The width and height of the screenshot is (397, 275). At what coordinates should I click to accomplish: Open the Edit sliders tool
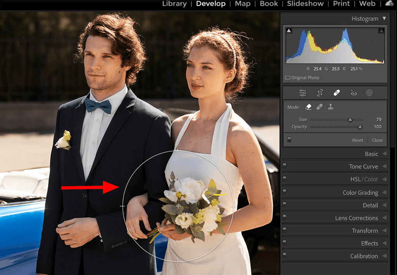coord(302,93)
